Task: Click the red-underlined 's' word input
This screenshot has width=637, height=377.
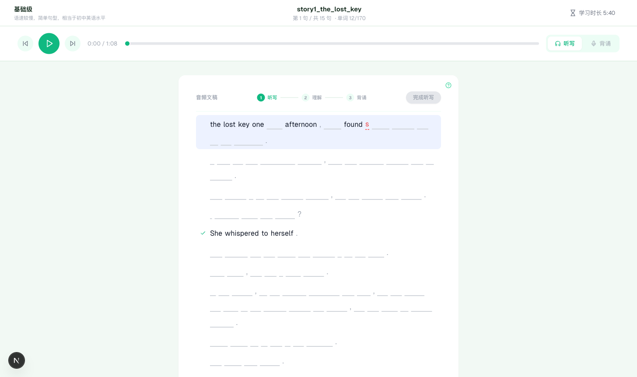Action: [367, 125]
